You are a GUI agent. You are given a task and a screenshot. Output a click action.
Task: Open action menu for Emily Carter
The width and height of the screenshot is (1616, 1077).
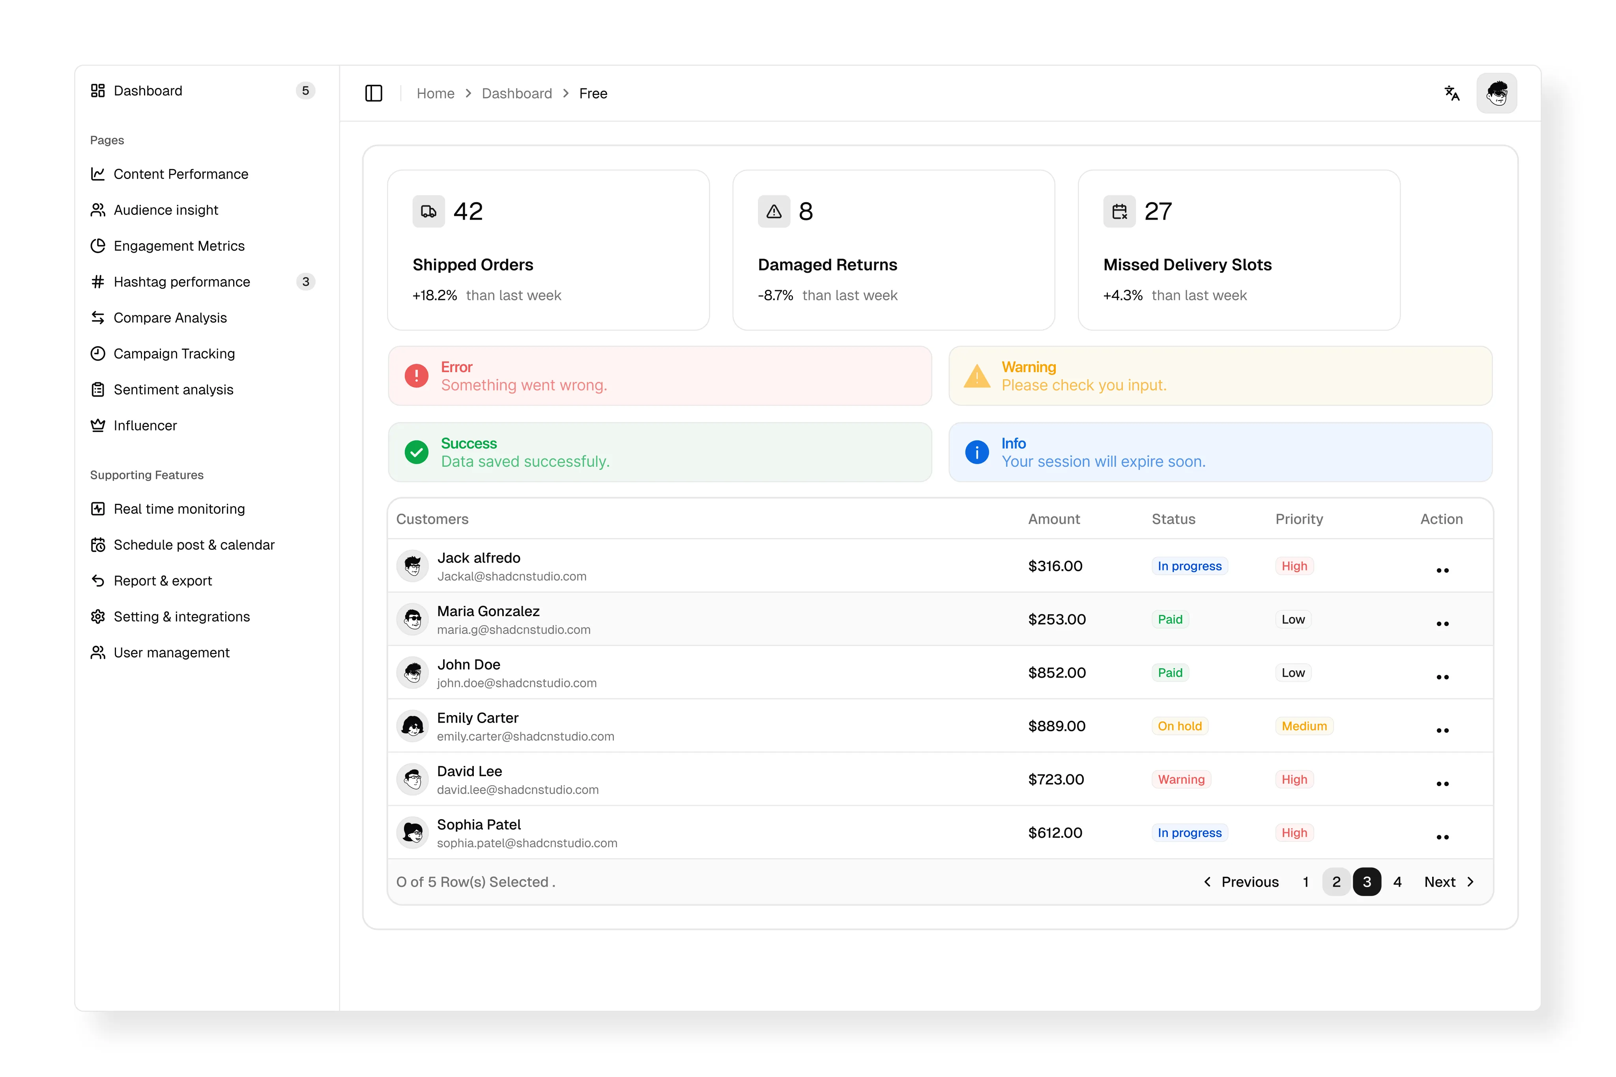(1442, 731)
